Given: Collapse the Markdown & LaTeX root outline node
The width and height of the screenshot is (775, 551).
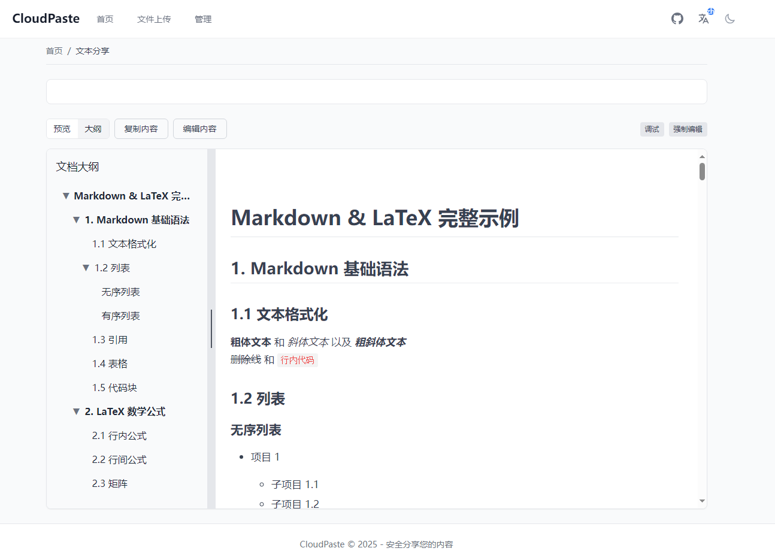Looking at the screenshot, I should (66, 196).
